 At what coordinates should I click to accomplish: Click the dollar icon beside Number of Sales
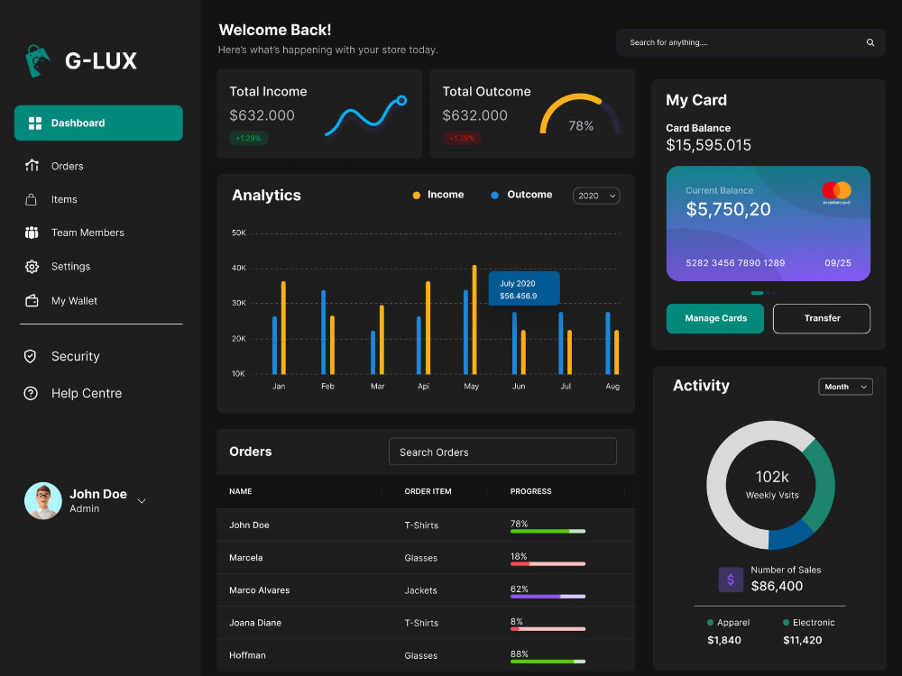coord(731,580)
